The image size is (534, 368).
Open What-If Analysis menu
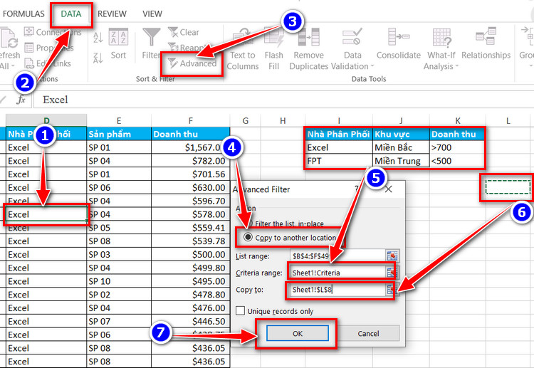pos(441,50)
